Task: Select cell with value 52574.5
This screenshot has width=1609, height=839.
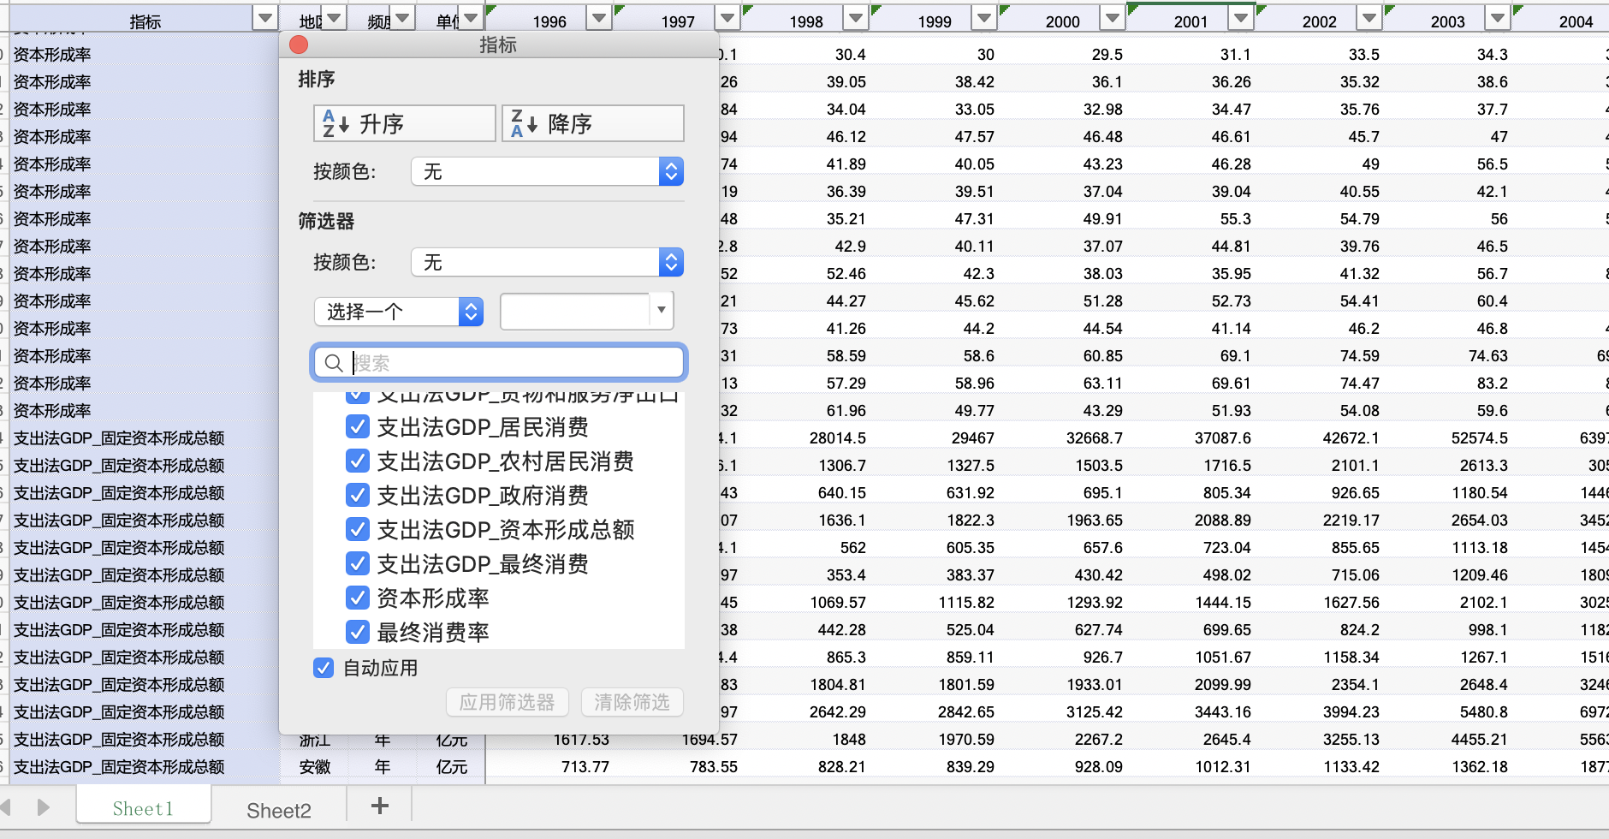Action: [x=1480, y=438]
